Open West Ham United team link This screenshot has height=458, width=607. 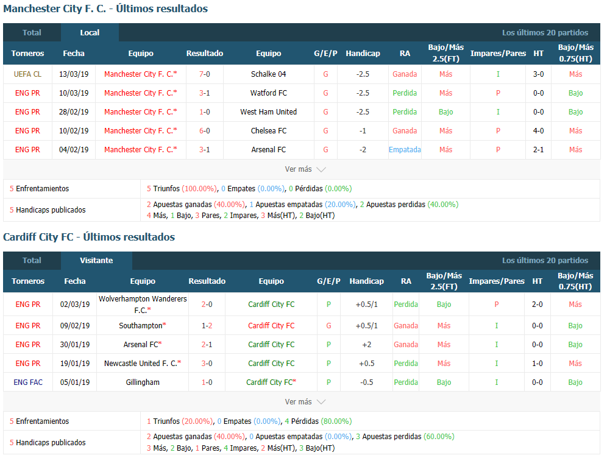(x=268, y=112)
